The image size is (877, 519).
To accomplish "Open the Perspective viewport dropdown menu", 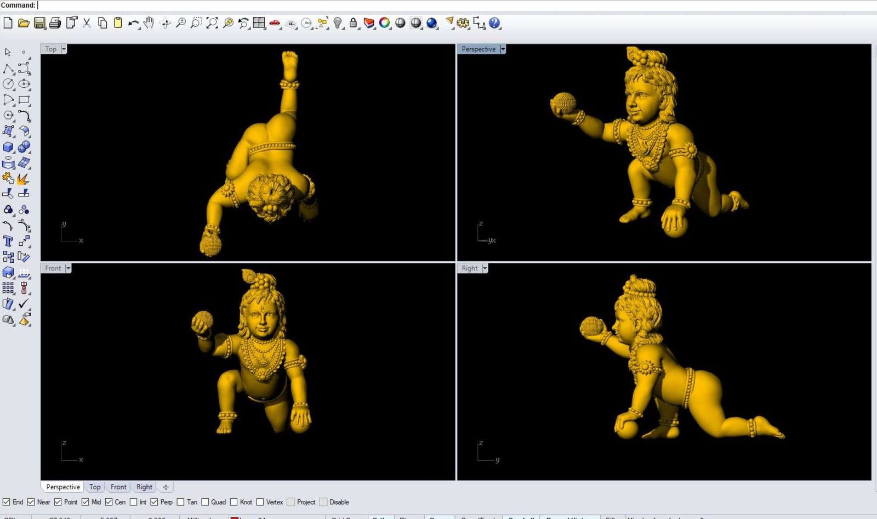I will pyautogui.click(x=503, y=49).
